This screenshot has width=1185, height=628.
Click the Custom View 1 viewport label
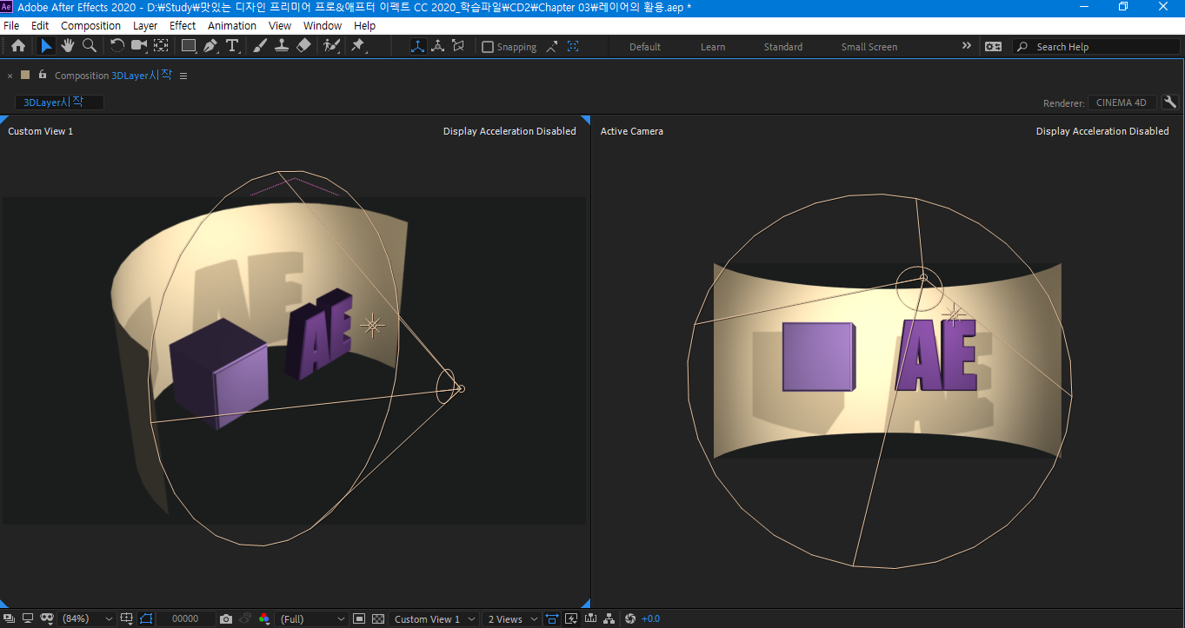tap(41, 131)
